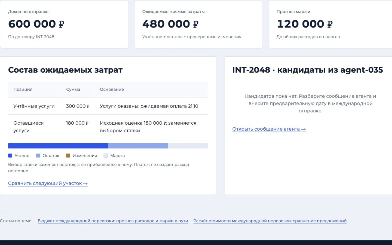Click the 'Учтено' legend label

coord(22,156)
